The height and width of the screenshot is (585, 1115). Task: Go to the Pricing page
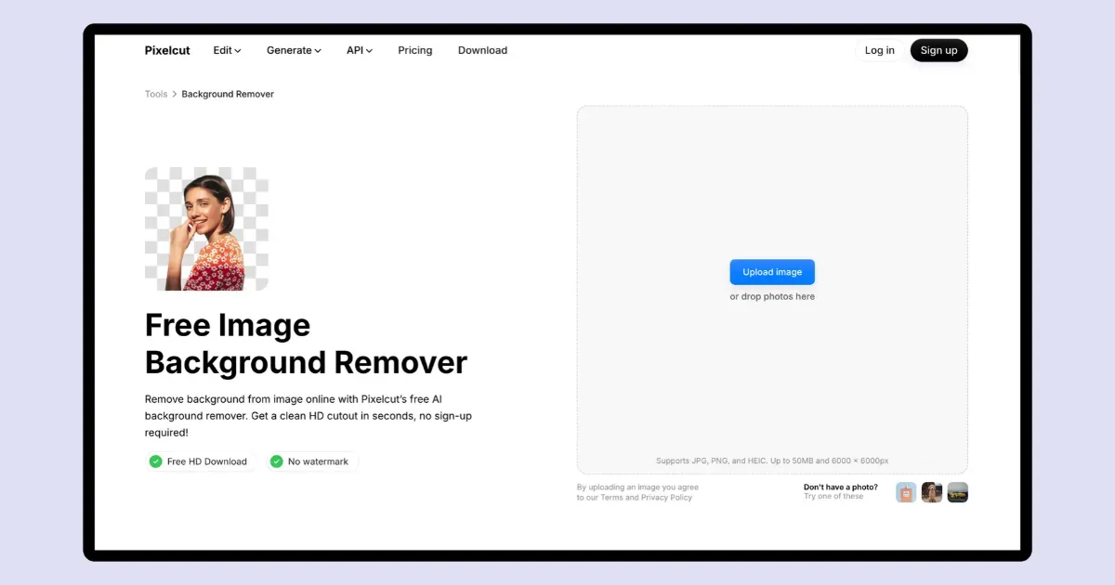415,50
